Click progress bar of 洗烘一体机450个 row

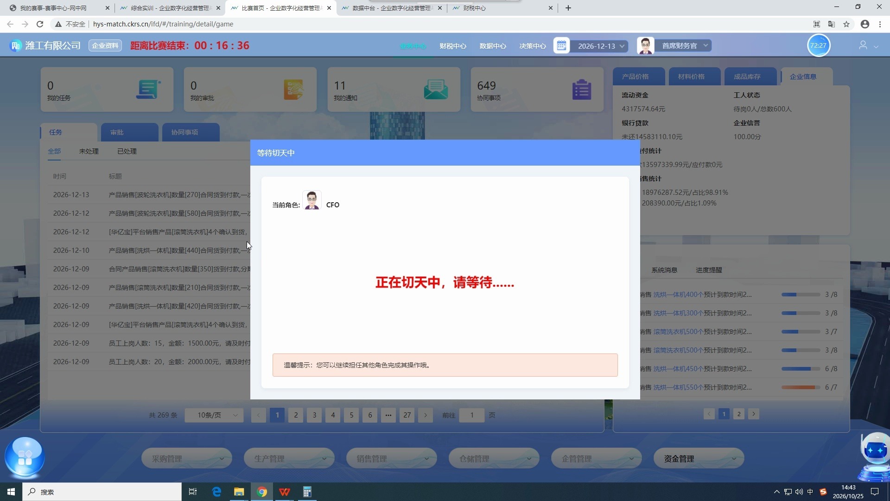pyautogui.click(x=801, y=368)
